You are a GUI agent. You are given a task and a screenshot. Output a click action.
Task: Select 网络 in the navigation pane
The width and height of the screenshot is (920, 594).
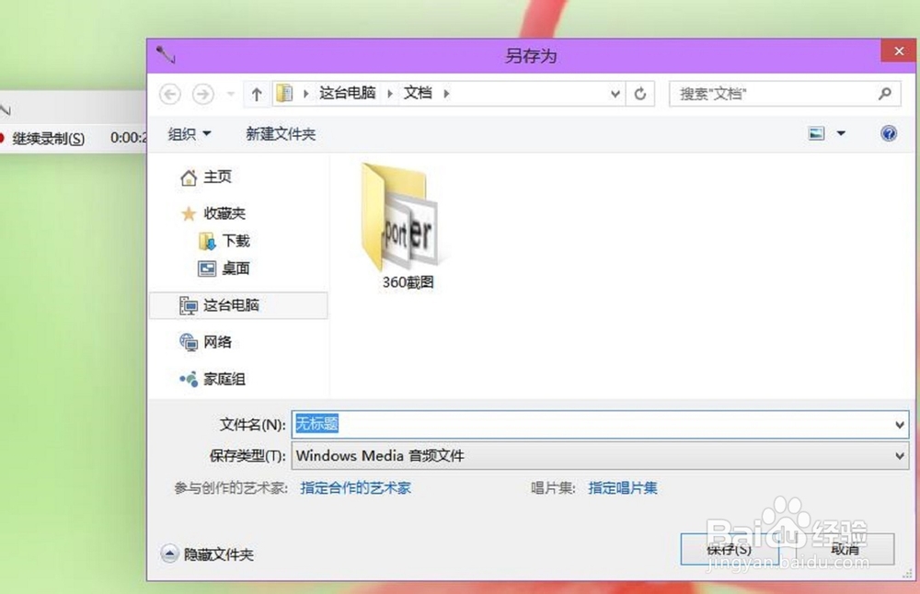tap(205, 342)
